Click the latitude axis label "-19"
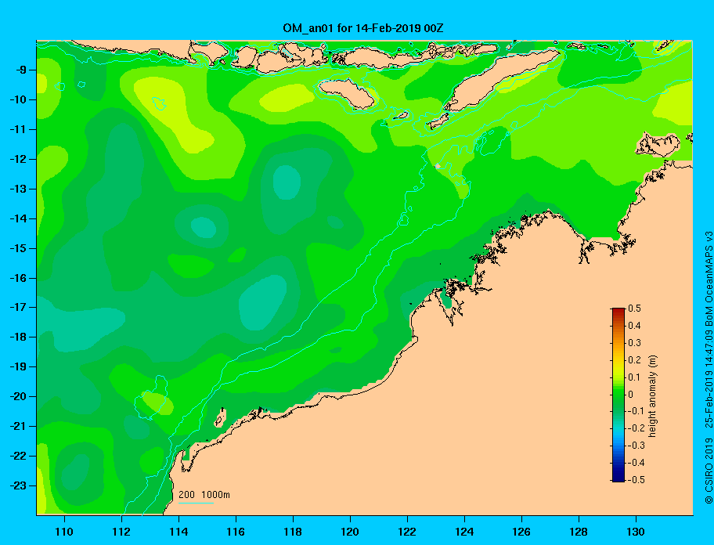Image resolution: width=714 pixels, height=545 pixels. (x=18, y=366)
